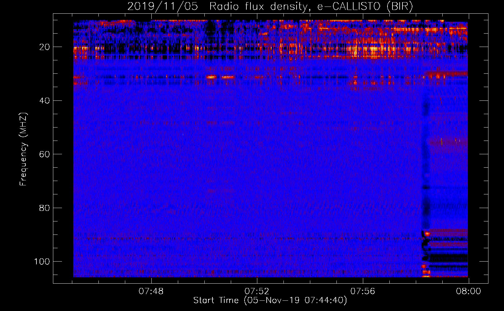Select the 'Frequency (MHZ)' y-axis label
This screenshot has width=504, height=311.
24,149
